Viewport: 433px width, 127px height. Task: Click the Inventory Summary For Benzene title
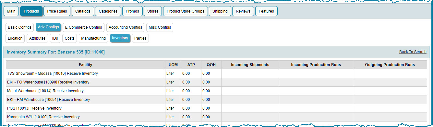point(55,52)
